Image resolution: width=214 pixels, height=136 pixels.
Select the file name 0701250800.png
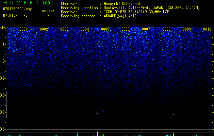(x=17, y=9)
